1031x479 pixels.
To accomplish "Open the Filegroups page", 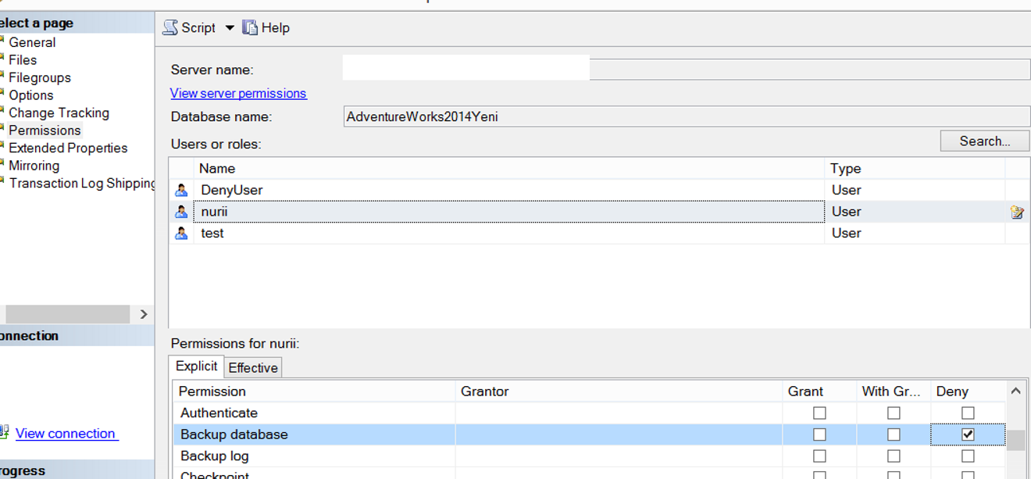I will 40,77.
